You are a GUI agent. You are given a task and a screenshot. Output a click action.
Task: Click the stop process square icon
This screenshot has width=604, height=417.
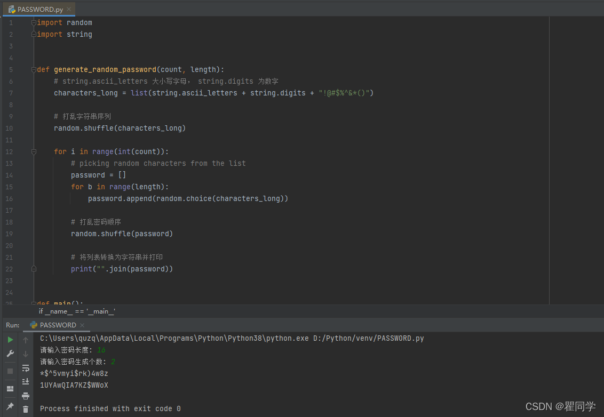click(10, 371)
